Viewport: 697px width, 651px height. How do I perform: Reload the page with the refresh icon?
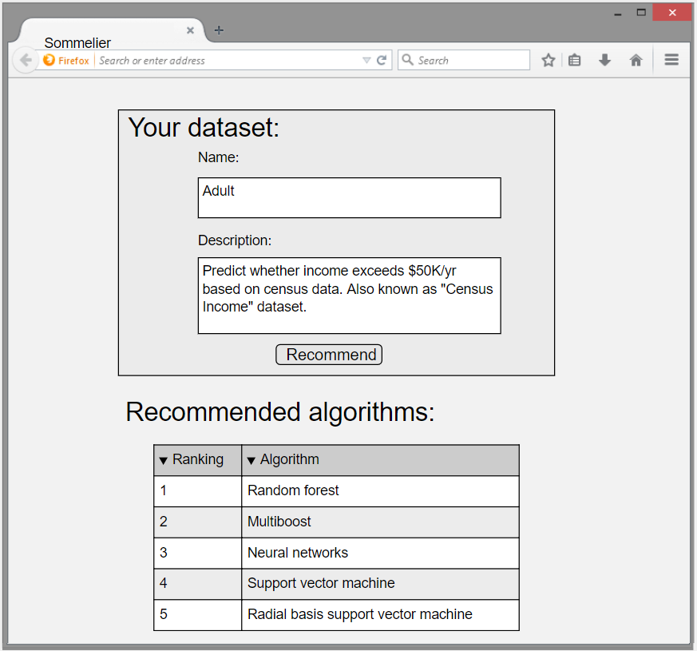(x=382, y=60)
